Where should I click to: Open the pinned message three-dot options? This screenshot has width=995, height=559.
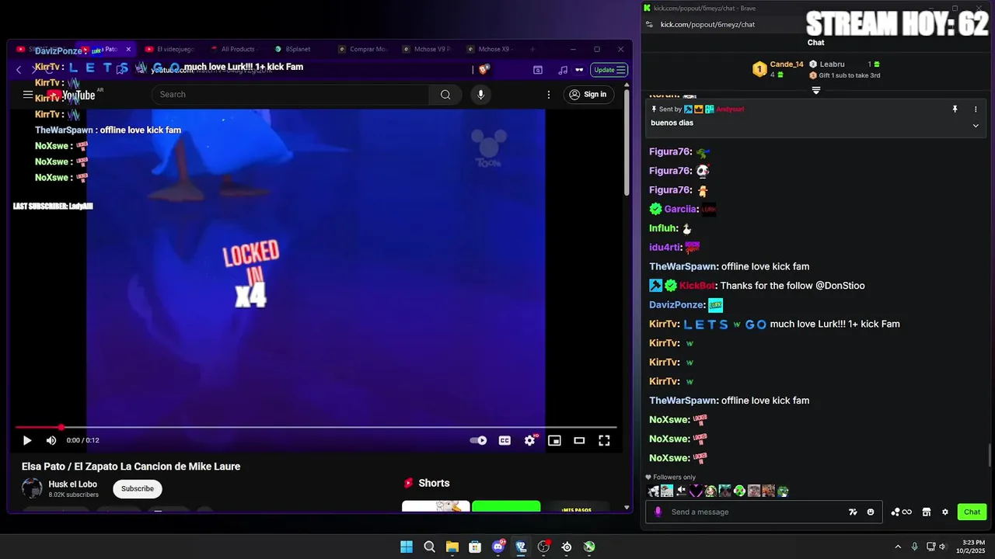pyautogui.click(x=976, y=109)
